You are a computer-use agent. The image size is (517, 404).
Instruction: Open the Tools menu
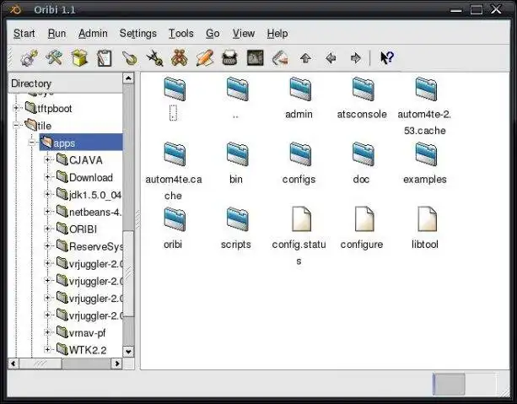(x=181, y=33)
